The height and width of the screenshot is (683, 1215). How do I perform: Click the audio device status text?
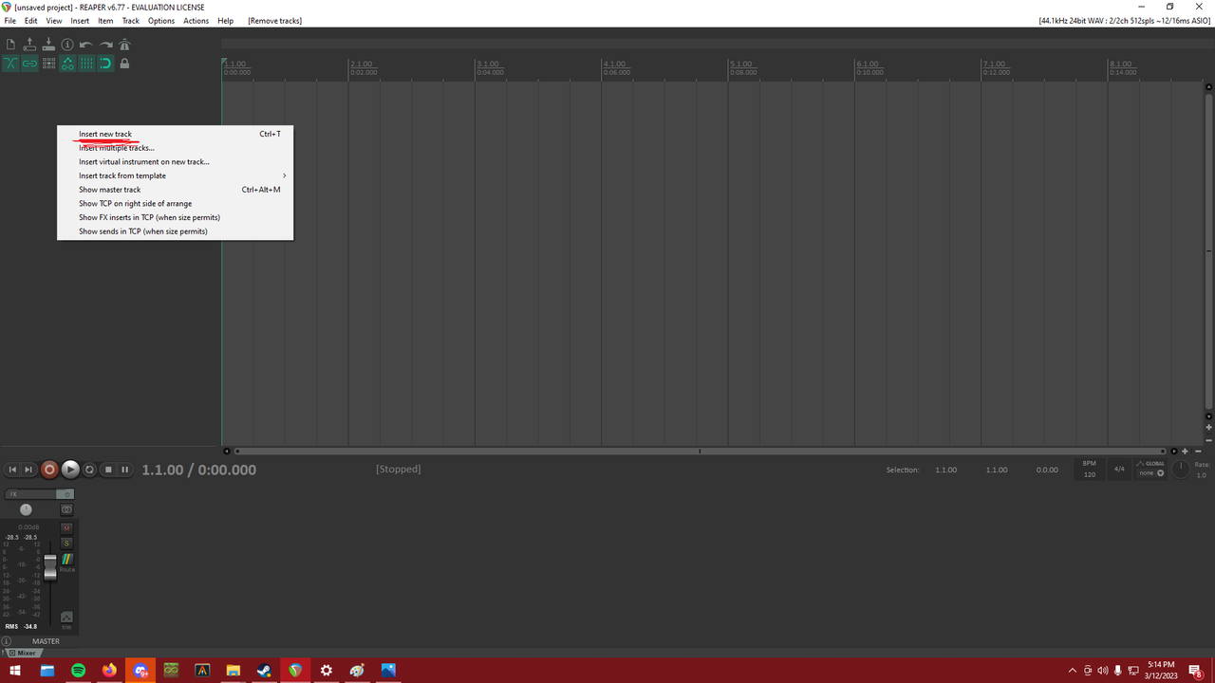tap(1125, 21)
